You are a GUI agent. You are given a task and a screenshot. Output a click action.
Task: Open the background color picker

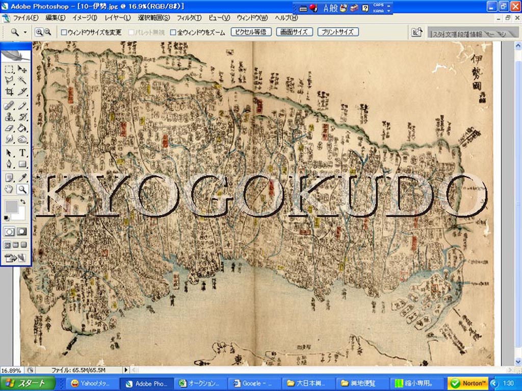[21, 216]
